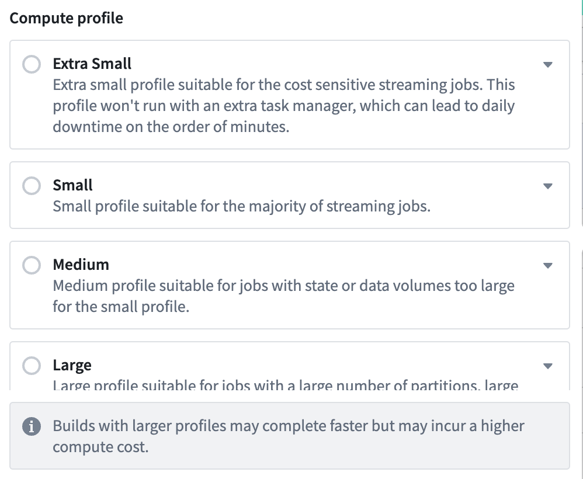Choose the Small compute profile radio button
Viewport: 583px width, 479px height.
pos(32,186)
